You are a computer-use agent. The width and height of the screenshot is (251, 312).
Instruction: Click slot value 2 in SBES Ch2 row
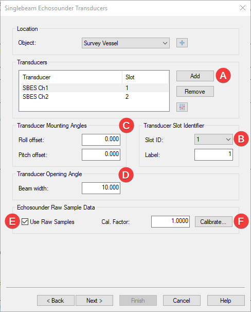pyautogui.click(x=127, y=97)
